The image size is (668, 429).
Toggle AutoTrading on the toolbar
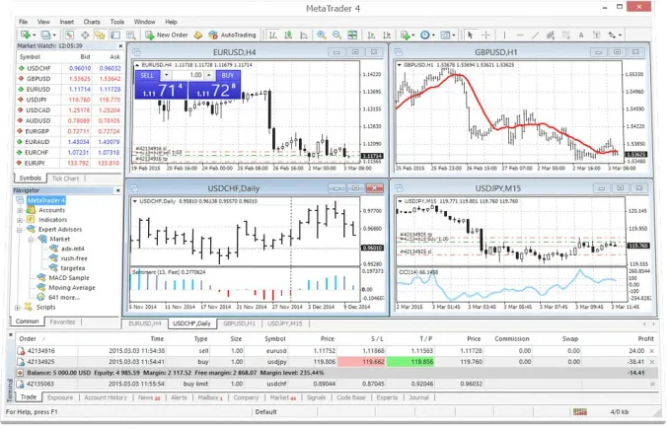pyautogui.click(x=232, y=35)
